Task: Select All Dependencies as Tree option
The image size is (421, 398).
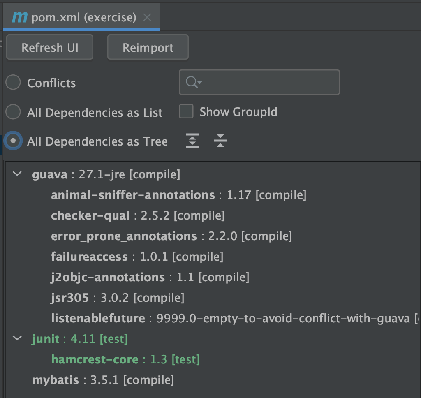Action: click(13, 141)
